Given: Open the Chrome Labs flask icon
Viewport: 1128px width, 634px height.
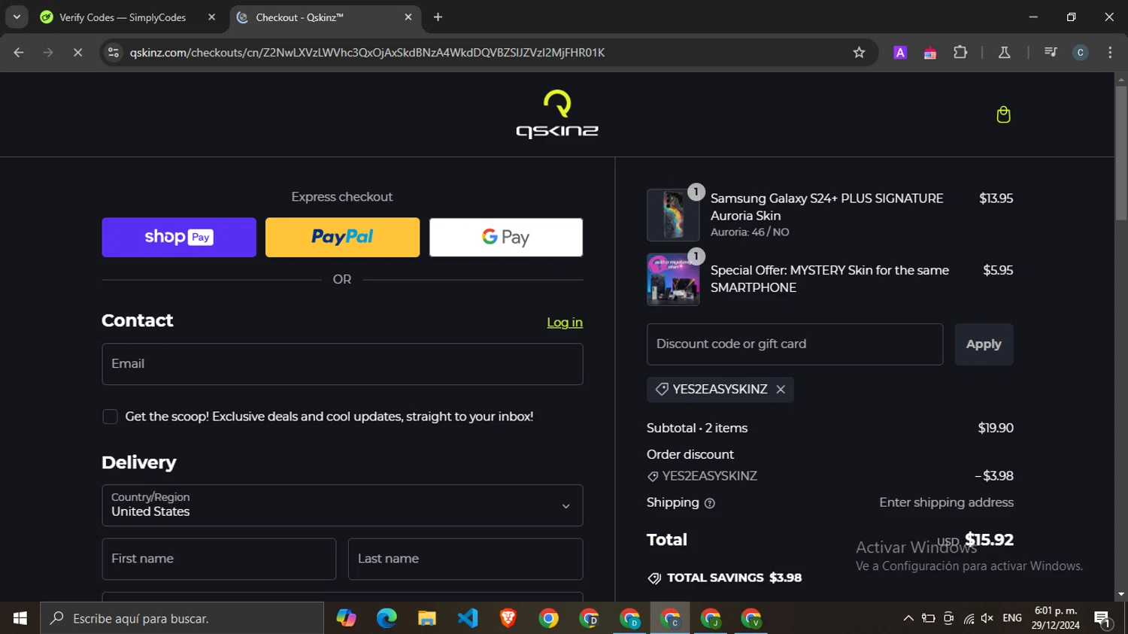Looking at the screenshot, I should tap(1004, 53).
